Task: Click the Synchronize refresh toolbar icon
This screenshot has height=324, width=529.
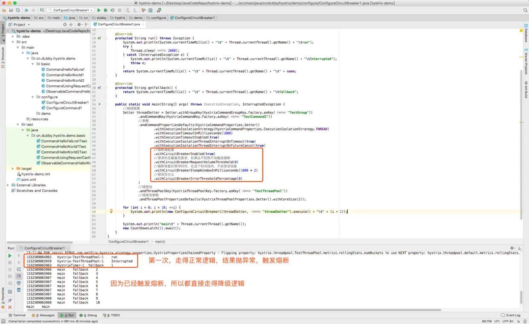Action: 17,10
